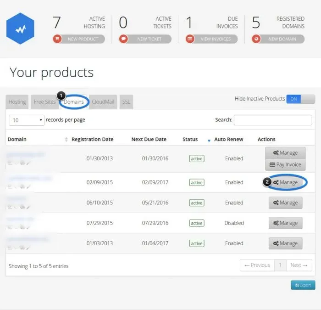Sort by the Status column arrow
The image size is (321, 310).
click(x=209, y=141)
